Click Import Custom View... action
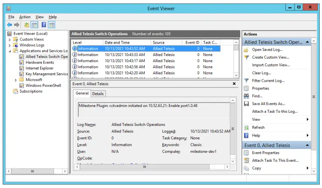 coord(271,65)
